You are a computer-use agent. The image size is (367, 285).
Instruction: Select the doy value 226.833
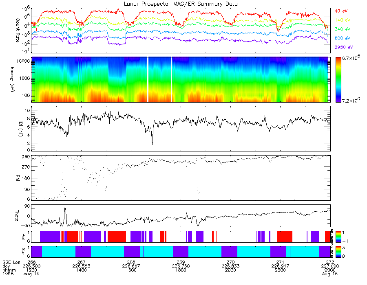point(230,266)
